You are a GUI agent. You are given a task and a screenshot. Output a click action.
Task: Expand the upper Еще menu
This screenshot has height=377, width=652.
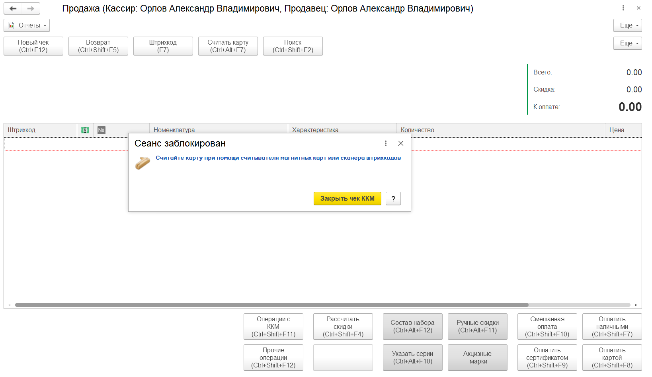tap(627, 25)
